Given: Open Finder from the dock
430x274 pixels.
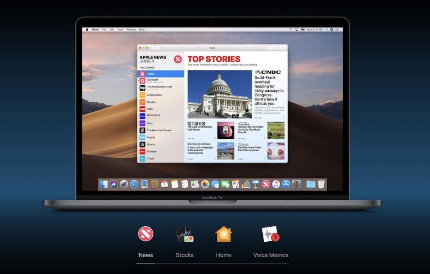Looking at the screenshot, I should [x=104, y=184].
